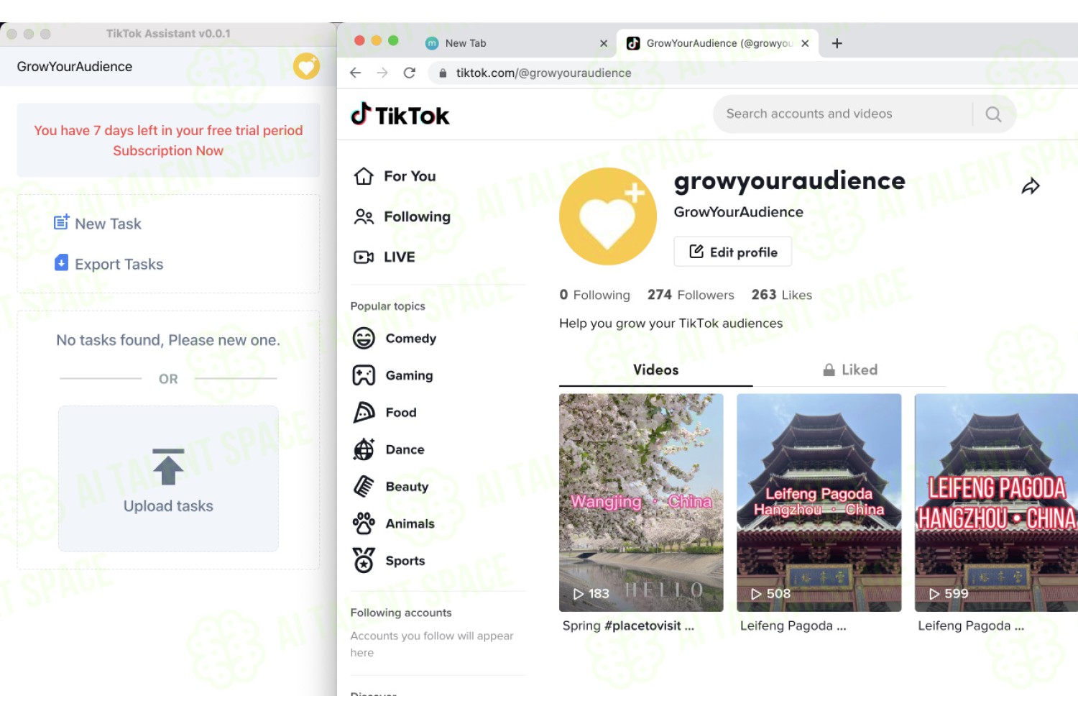Click the Upload tasks arrow icon
The height and width of the screenshot is (719, 1078).
click(168, 467)
